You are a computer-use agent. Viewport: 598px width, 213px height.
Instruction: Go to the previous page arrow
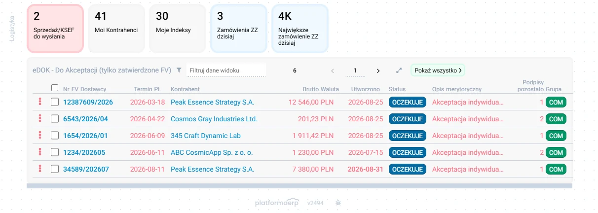[x=333, y=71]
